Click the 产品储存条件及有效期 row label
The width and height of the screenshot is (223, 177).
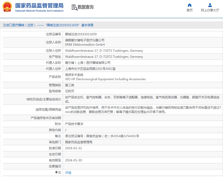(46, 118)
